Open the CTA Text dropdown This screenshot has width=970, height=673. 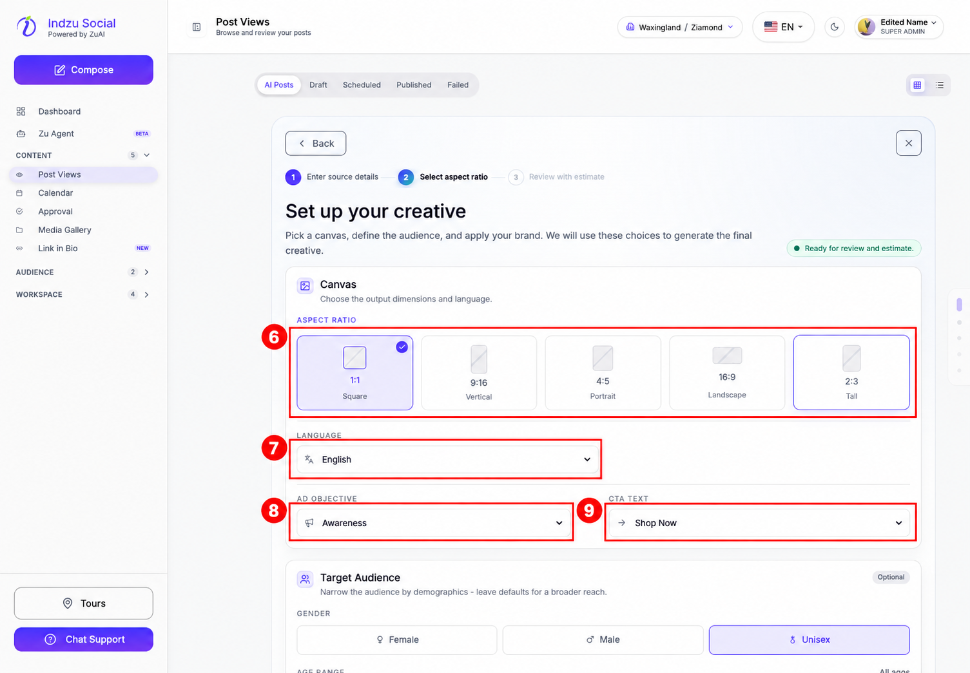tap(759, 523)
